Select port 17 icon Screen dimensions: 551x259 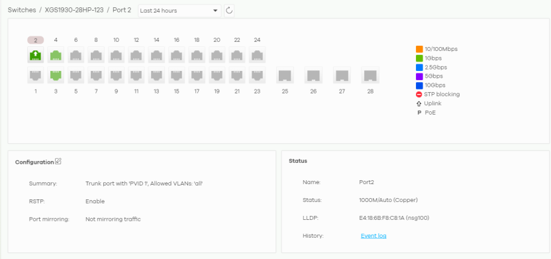[x=197, y=75]
